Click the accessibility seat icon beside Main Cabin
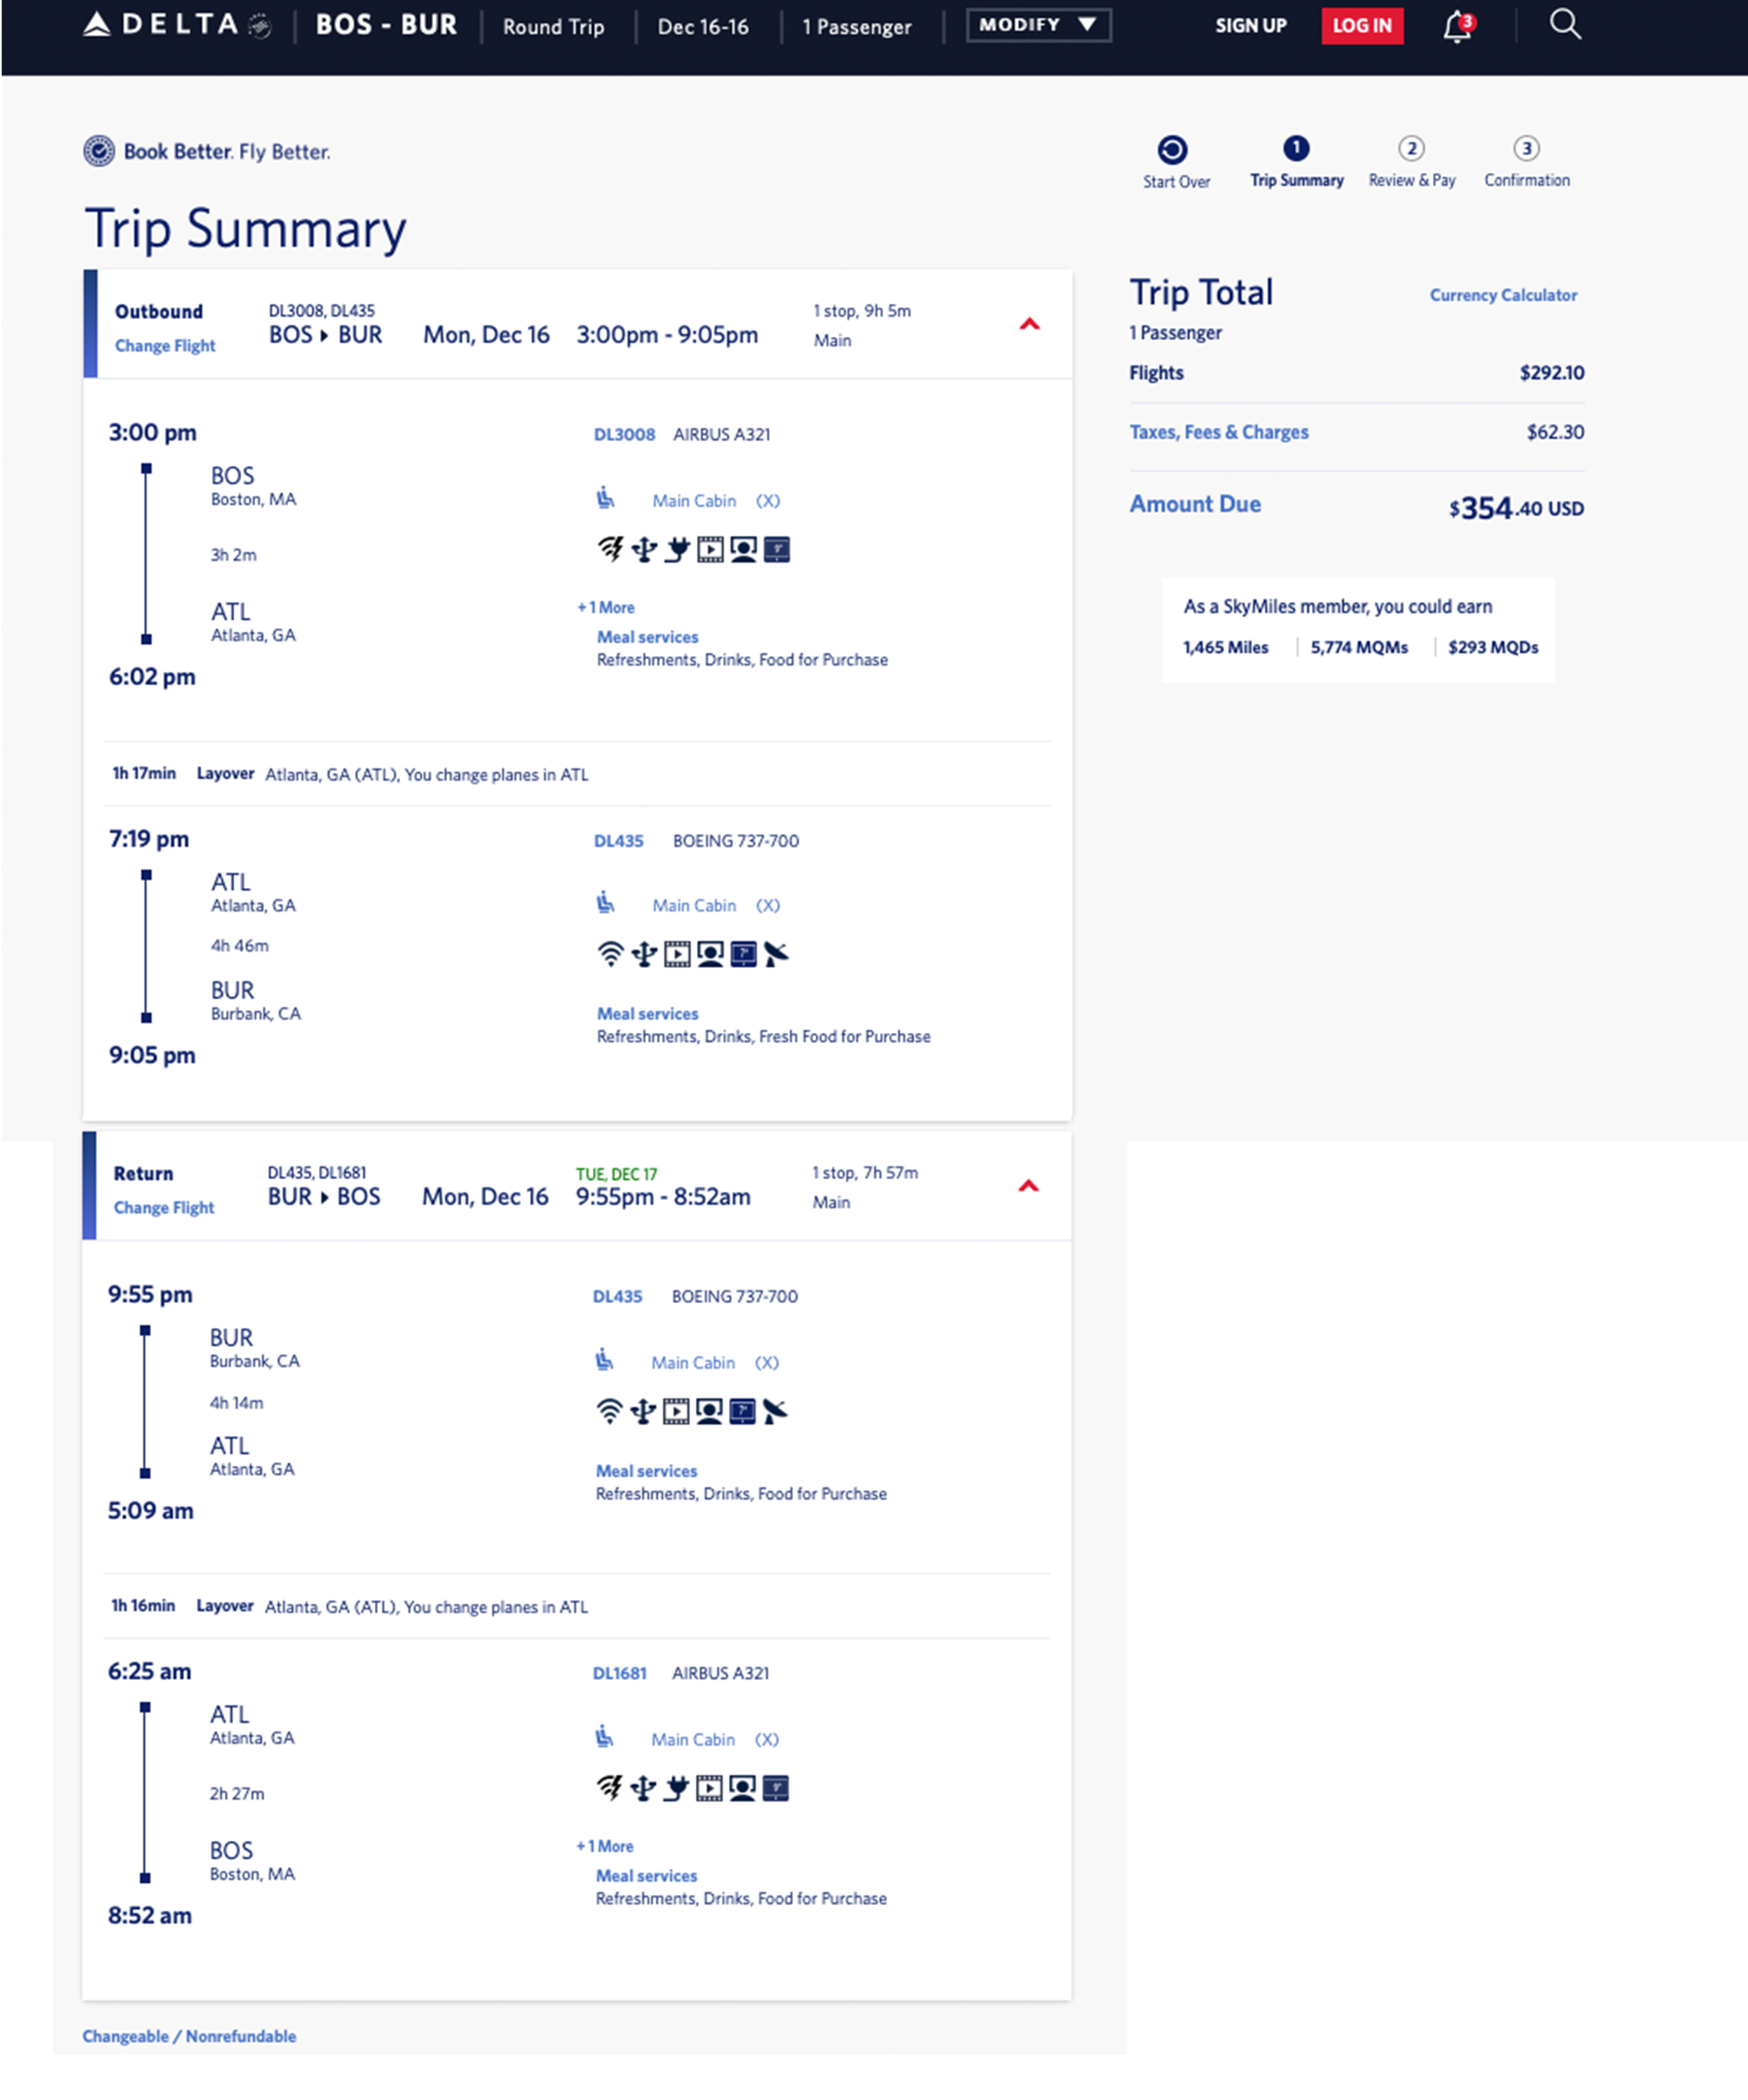Image resolution: width=1748 pixels, height=2100 pixels. point(607,500)
